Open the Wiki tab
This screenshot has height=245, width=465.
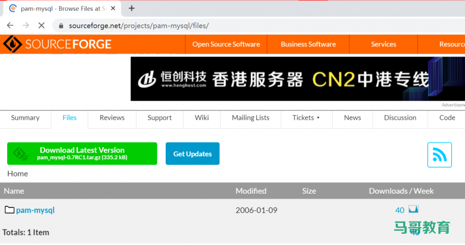tap(201, 118)
